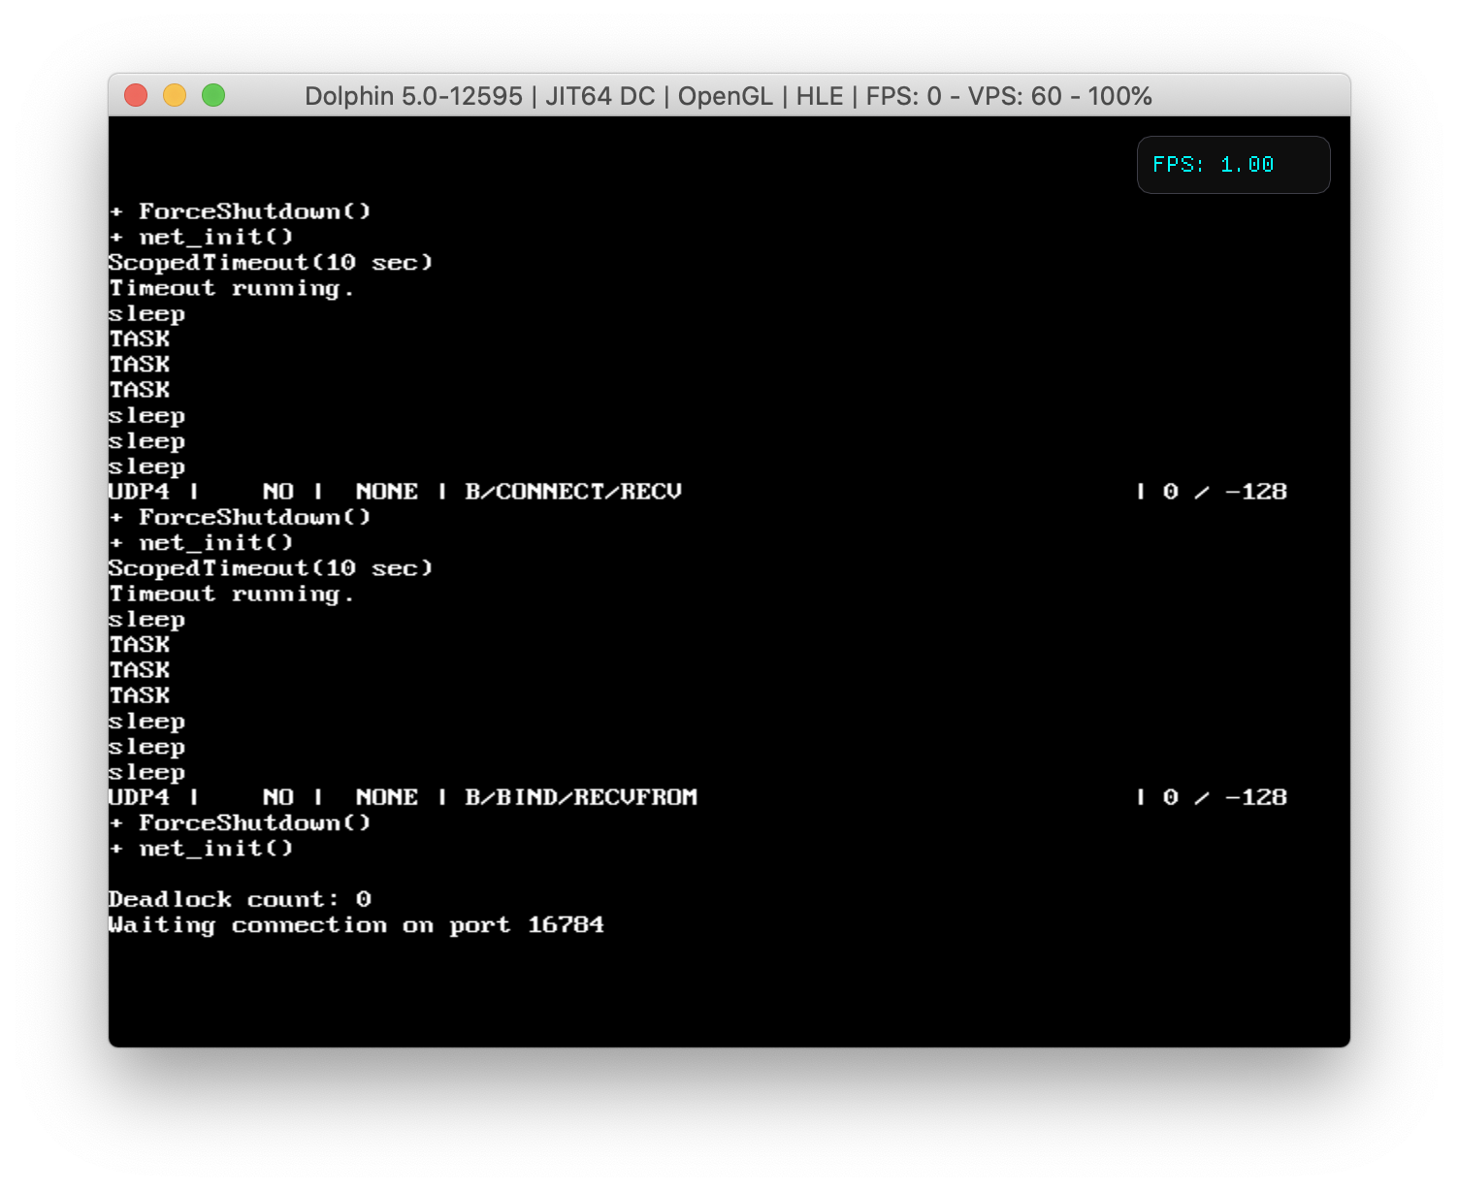1459x1191 pixels.
Task: Click the red close window button
Action: click(x=137, y=95)
